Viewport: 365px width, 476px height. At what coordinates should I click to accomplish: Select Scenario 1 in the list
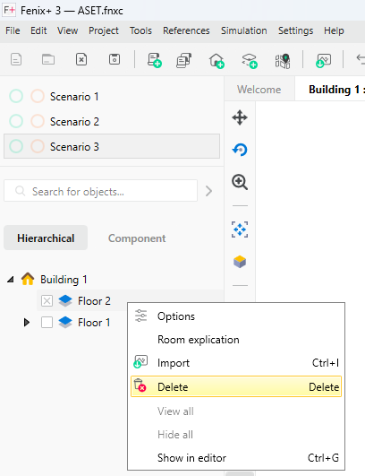pyautogui.click(x=112, y=96)
